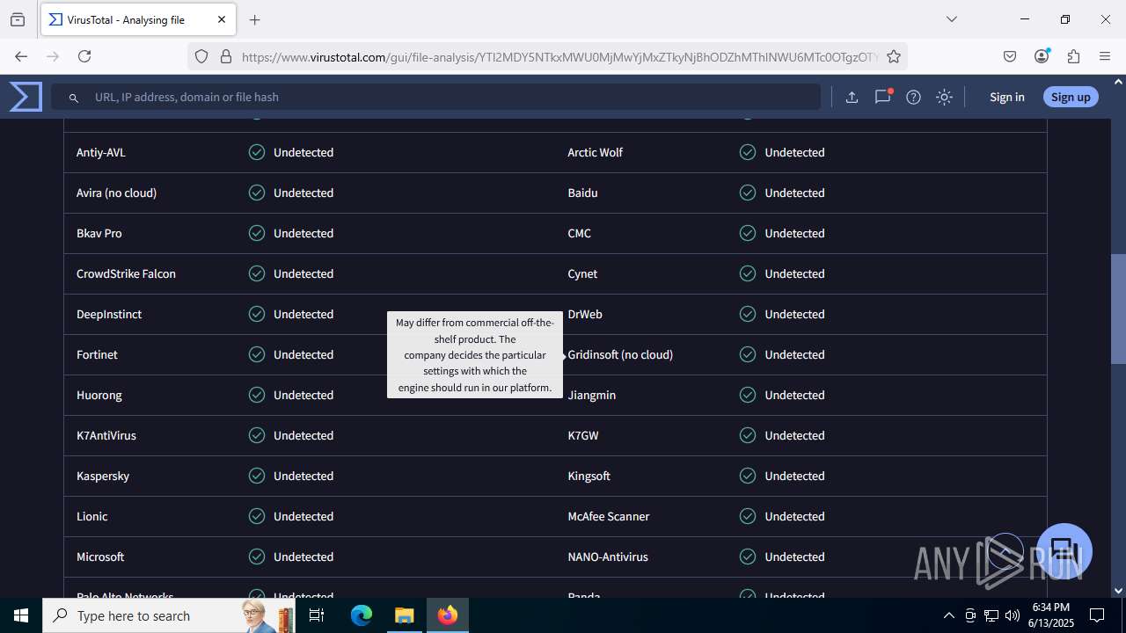Open Firefox View icon in tab bar
The height and width of the screenshot is (633, 1126).
[18, 19]
